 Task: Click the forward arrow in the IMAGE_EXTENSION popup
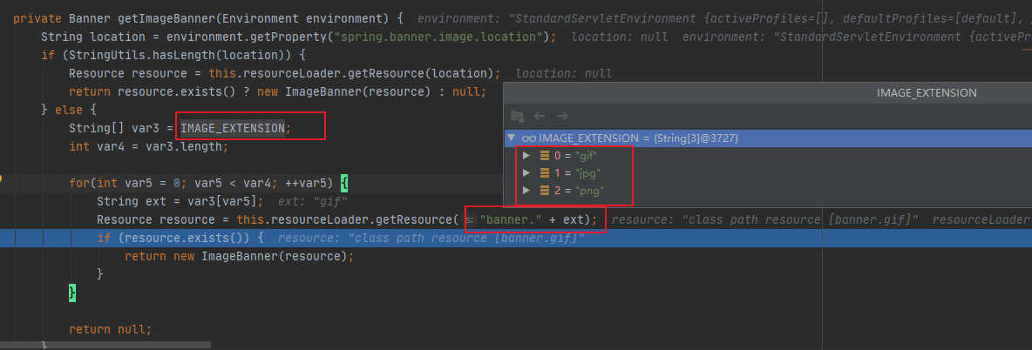coord(562,116)
